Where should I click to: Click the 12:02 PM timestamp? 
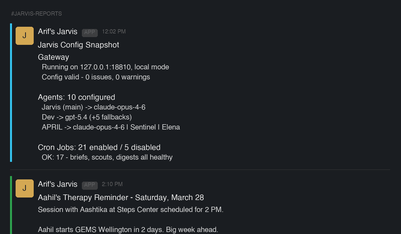coord(114,31)
